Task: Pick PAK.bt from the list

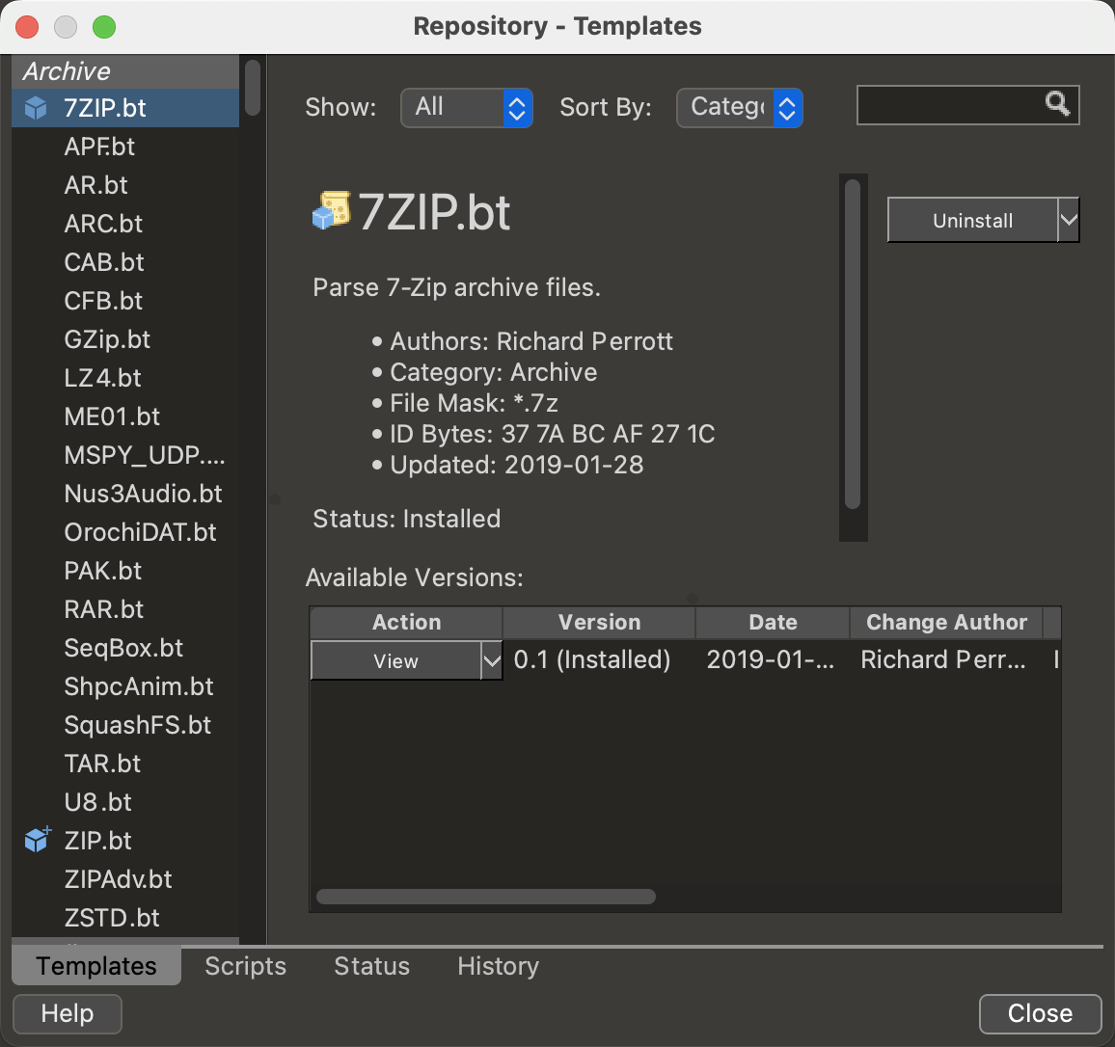Action: [125, 570]
